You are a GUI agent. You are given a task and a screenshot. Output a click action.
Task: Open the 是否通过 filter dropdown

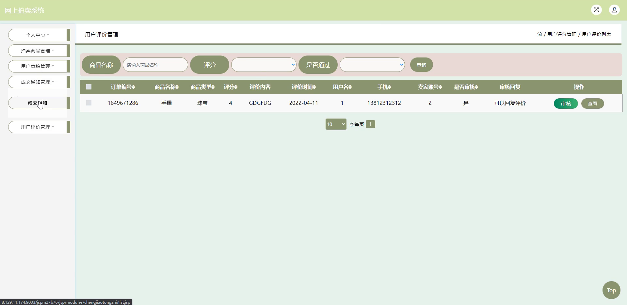pyautogui.click(x=372, y=65)
